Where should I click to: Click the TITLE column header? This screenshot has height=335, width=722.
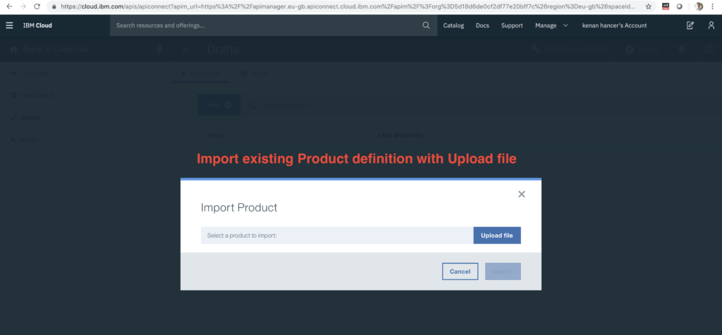coord(216,135)
